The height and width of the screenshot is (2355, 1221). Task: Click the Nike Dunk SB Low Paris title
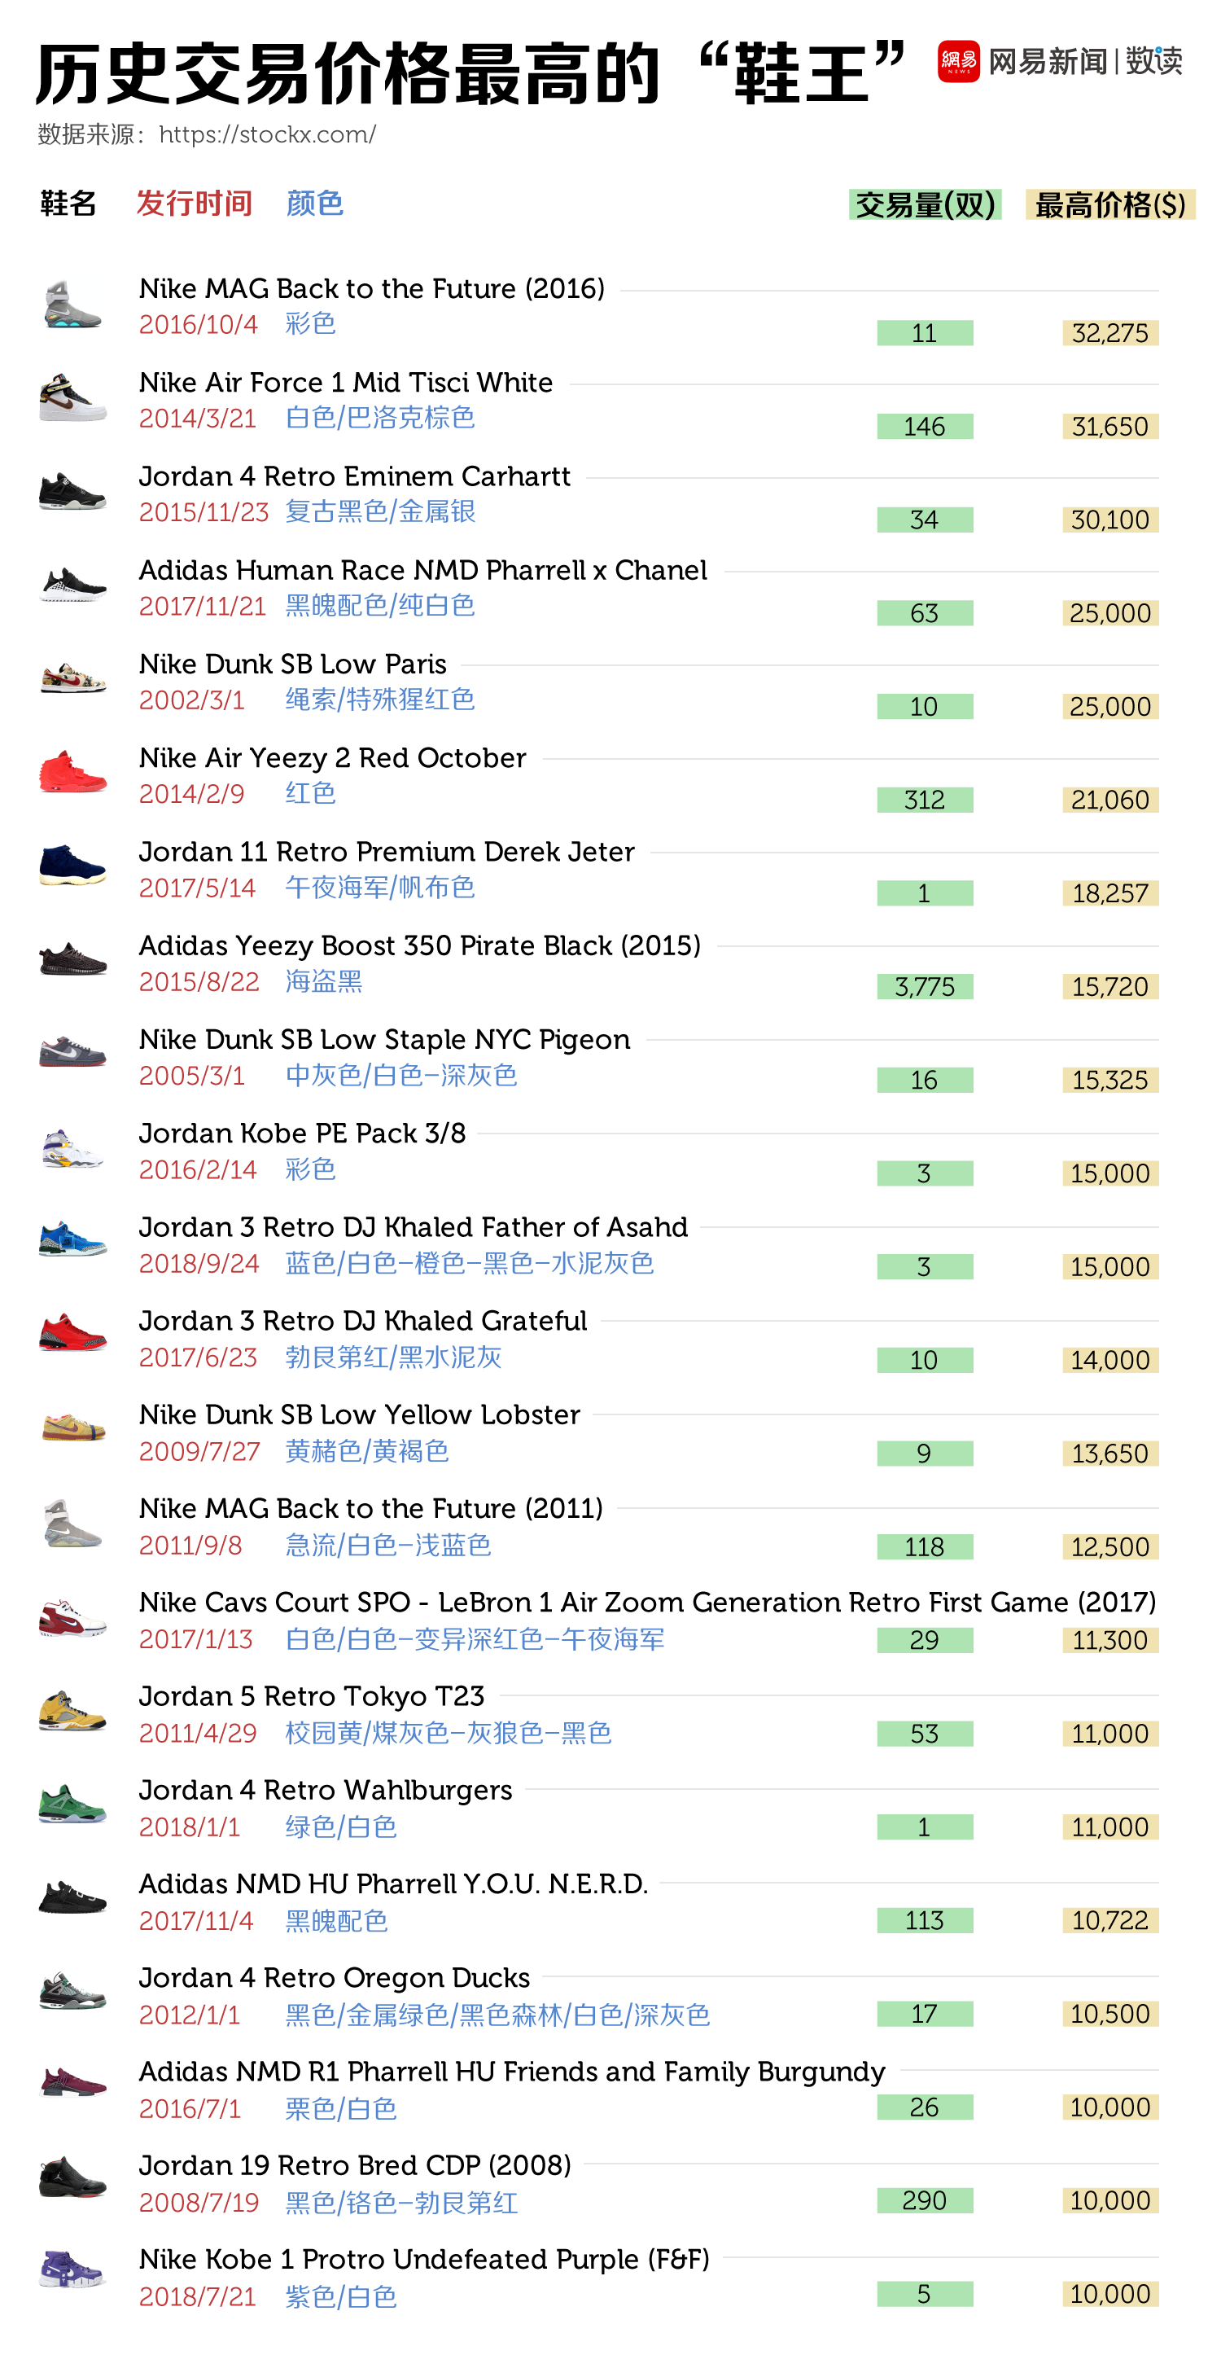292,664
